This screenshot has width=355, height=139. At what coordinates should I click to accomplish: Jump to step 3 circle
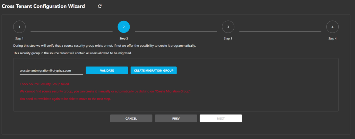[x=228, y=27]
